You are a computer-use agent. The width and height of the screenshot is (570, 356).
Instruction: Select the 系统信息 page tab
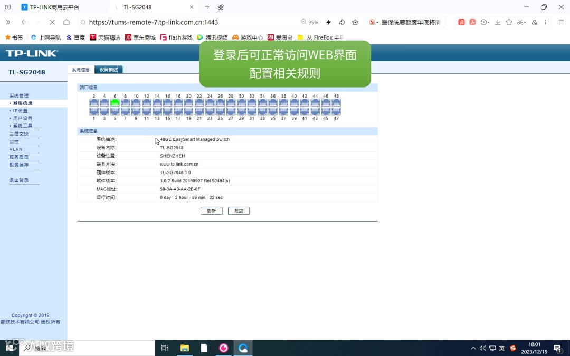coord(81,70)
